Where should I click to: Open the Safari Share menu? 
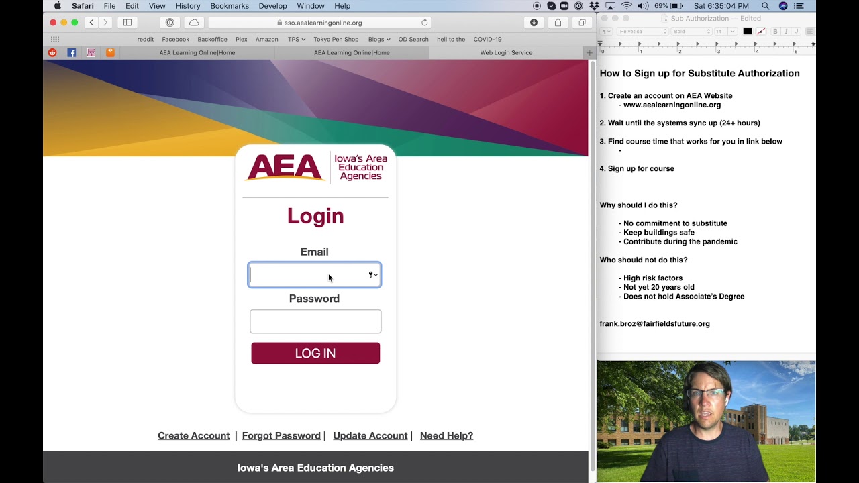[558, 23]
